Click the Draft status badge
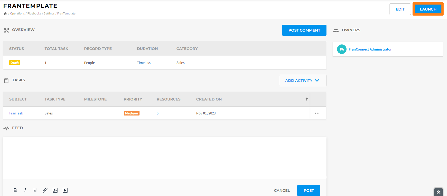 coord(15,63)
